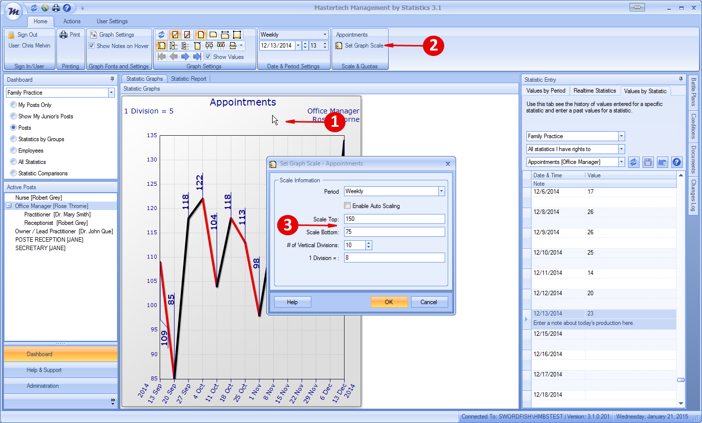Click go to last period arrow

click(197, 56)
